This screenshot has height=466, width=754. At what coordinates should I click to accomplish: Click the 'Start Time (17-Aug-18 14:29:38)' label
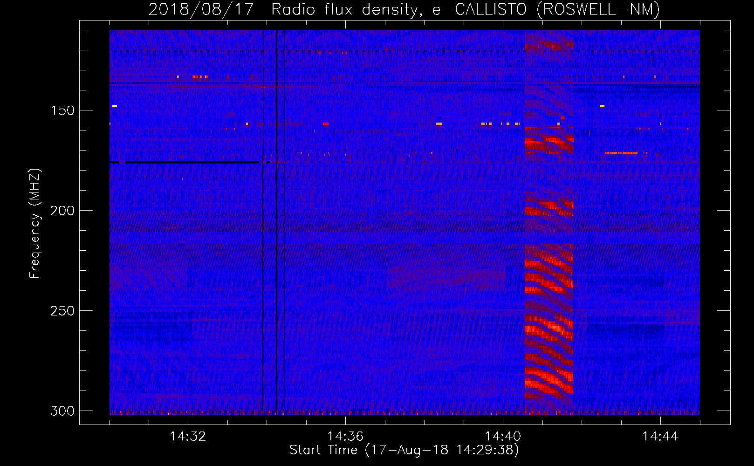click(x=404, y=450)
